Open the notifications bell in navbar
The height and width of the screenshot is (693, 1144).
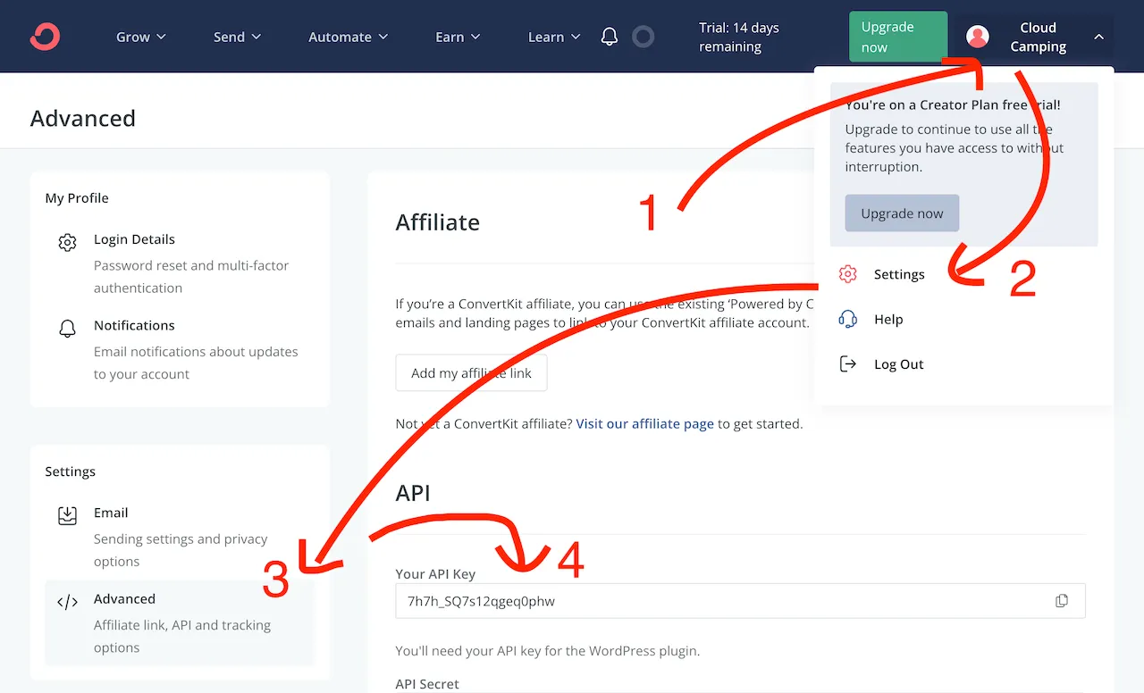(x=610, y=37)
